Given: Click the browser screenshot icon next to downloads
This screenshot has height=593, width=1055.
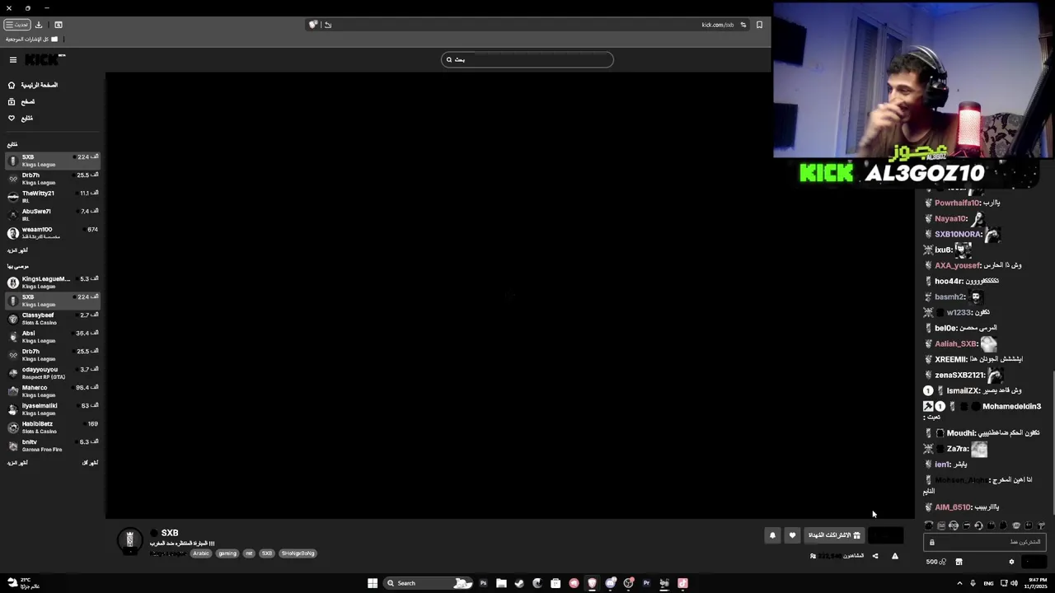Looking at the screenshot, I should point(58,25).
